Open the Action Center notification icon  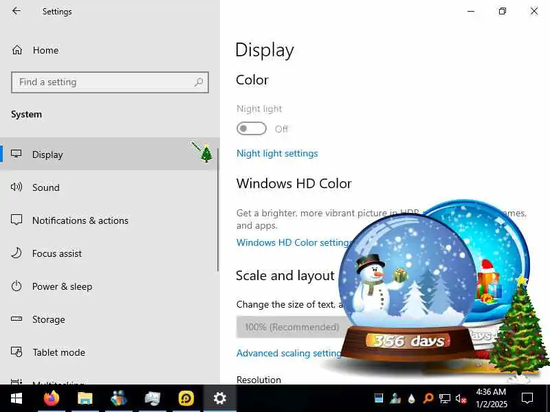pyautogui.click(x=527, y=398)
